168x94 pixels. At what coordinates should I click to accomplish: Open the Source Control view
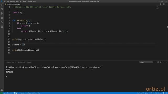coord(2,13)
